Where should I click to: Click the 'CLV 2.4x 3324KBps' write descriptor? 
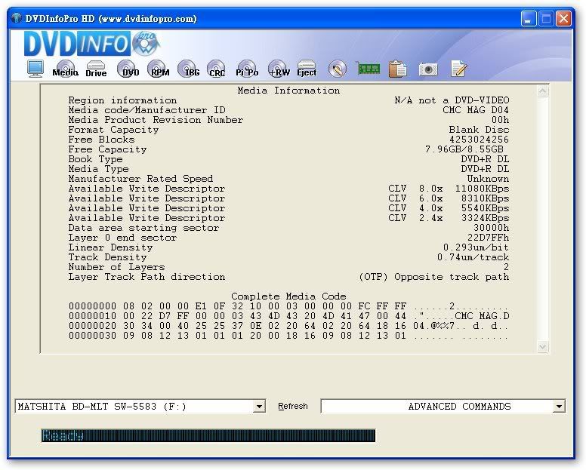click(x=449, y=218)
